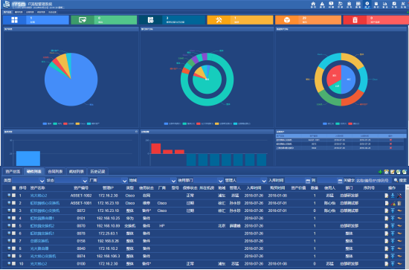The height and width of the screenshot is (270, 409).
Task: Tick the checkbox for row 2 ASSET-1001
Action: click(x=14, y=203)
